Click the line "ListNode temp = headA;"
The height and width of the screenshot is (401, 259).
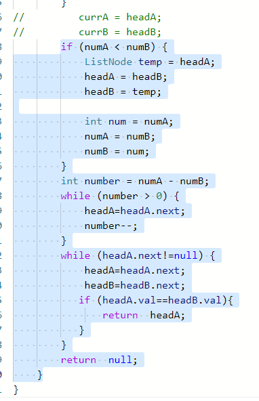(x=149, y=62)
